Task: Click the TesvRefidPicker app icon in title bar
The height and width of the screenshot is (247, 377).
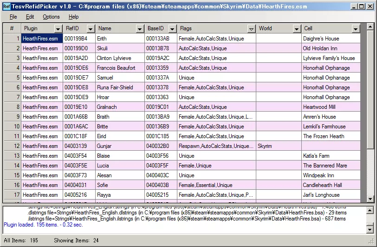Action: (6, 7)
